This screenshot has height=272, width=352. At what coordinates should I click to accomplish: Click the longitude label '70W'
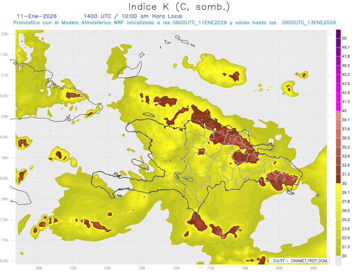click(x=245, y=268)
